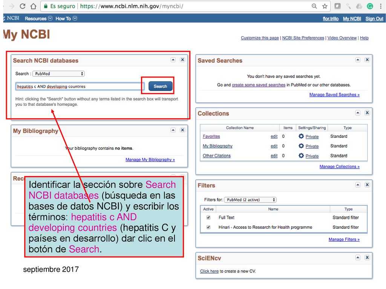
Task: Open Manage Filters link
Action: 344,239
